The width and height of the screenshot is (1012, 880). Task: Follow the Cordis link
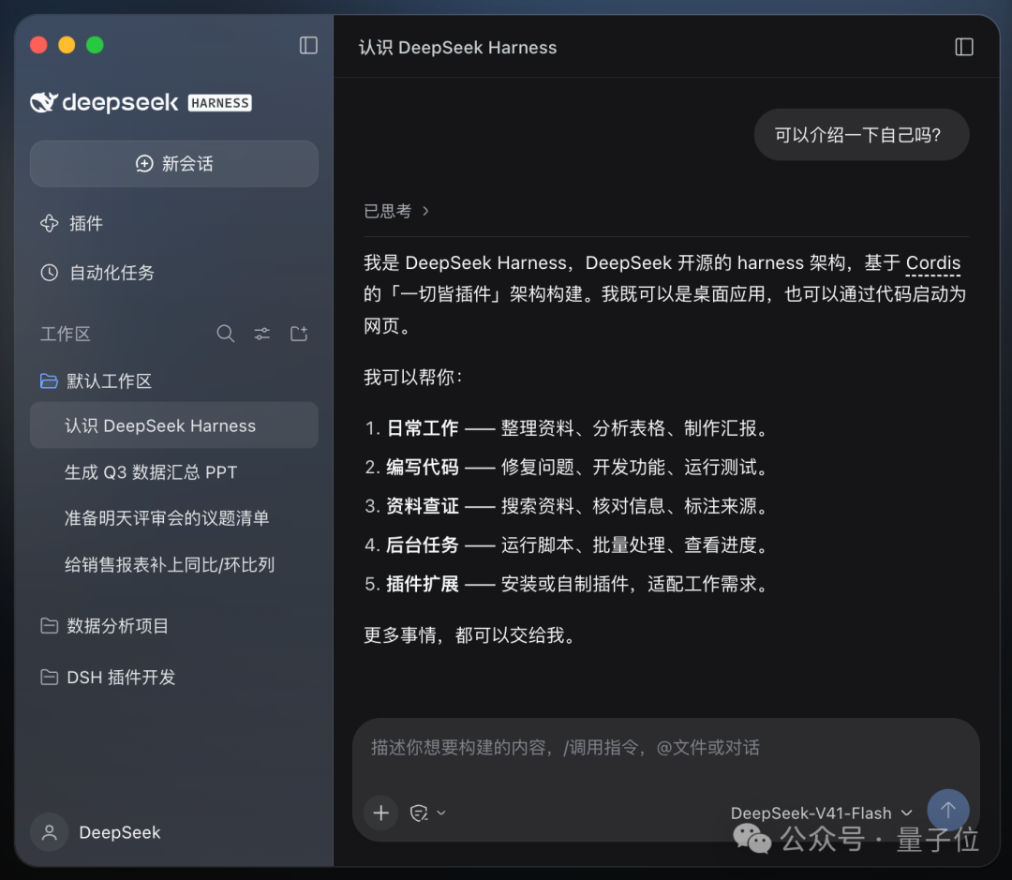pos(932,262)
